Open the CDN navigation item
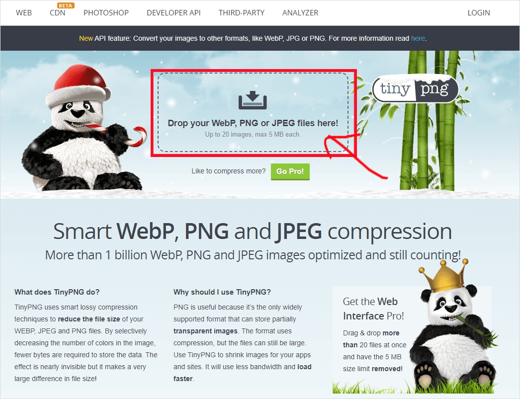The image size is (520, 399). (x=57, y=13)
